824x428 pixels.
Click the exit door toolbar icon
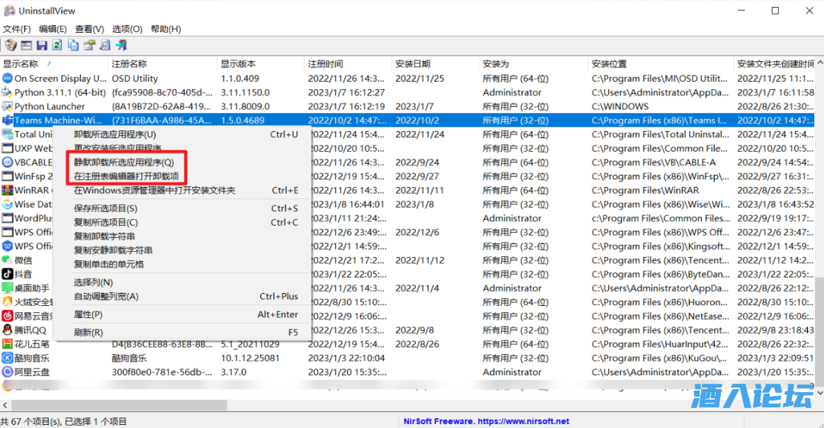coord(121,45)
